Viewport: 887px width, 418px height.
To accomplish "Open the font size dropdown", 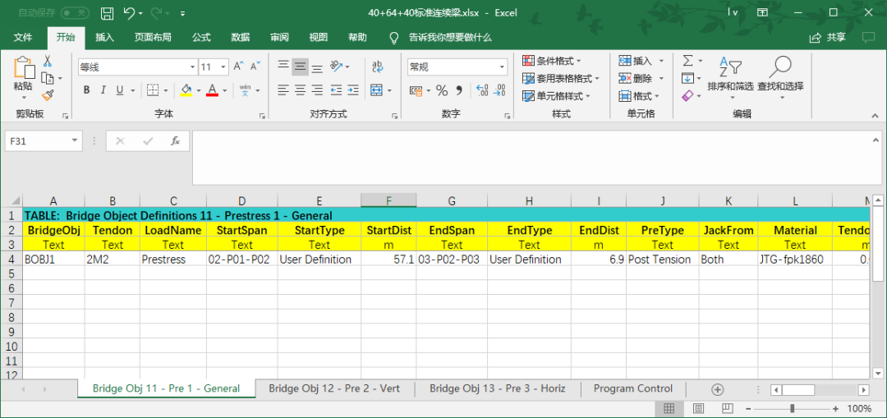I will tap(223, 67).
